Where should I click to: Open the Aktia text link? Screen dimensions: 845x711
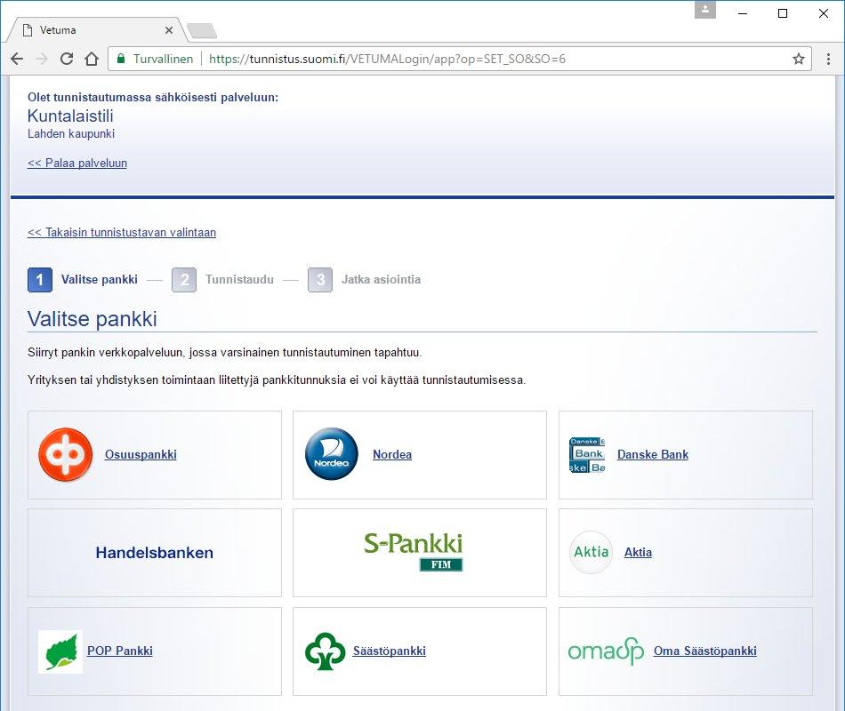point(638,552)
